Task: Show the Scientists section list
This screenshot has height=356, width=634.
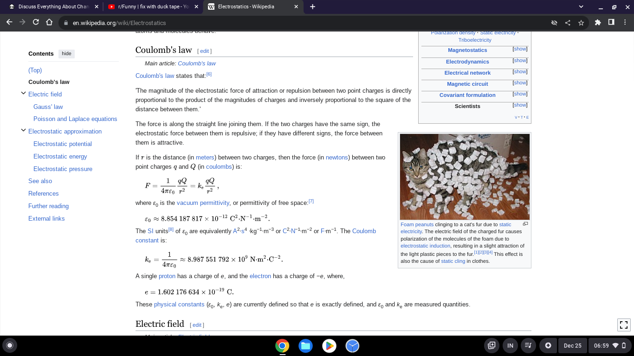Action: click(520, 105)
